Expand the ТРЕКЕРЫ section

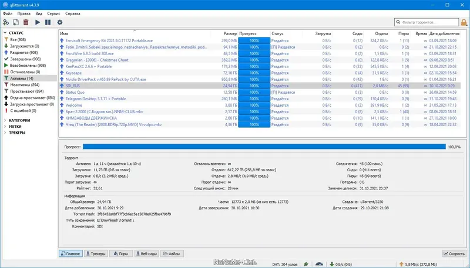tap(5, 133)
